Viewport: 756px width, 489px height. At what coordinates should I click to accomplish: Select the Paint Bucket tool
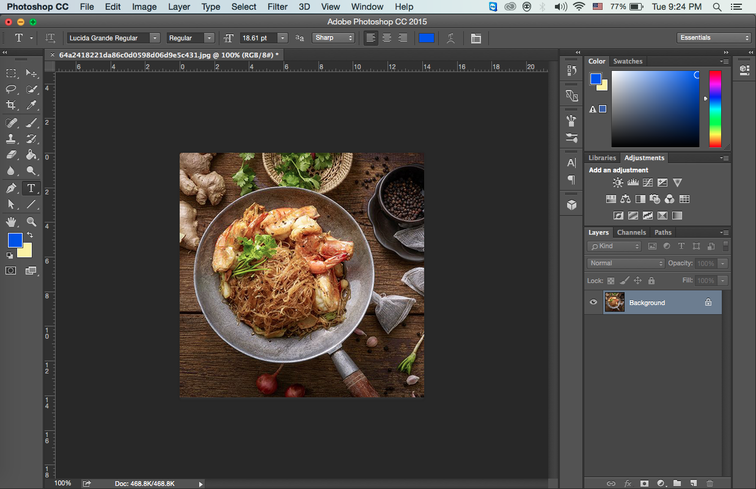pyautogui.click(x=31, y=155)
